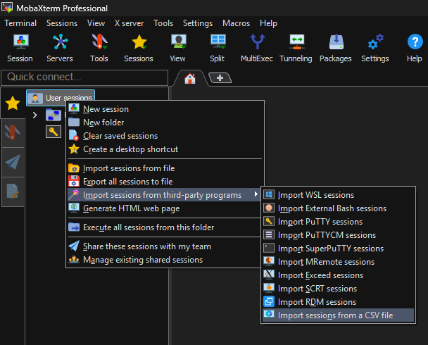Open the Help menu in menu bar

[269, 23]
